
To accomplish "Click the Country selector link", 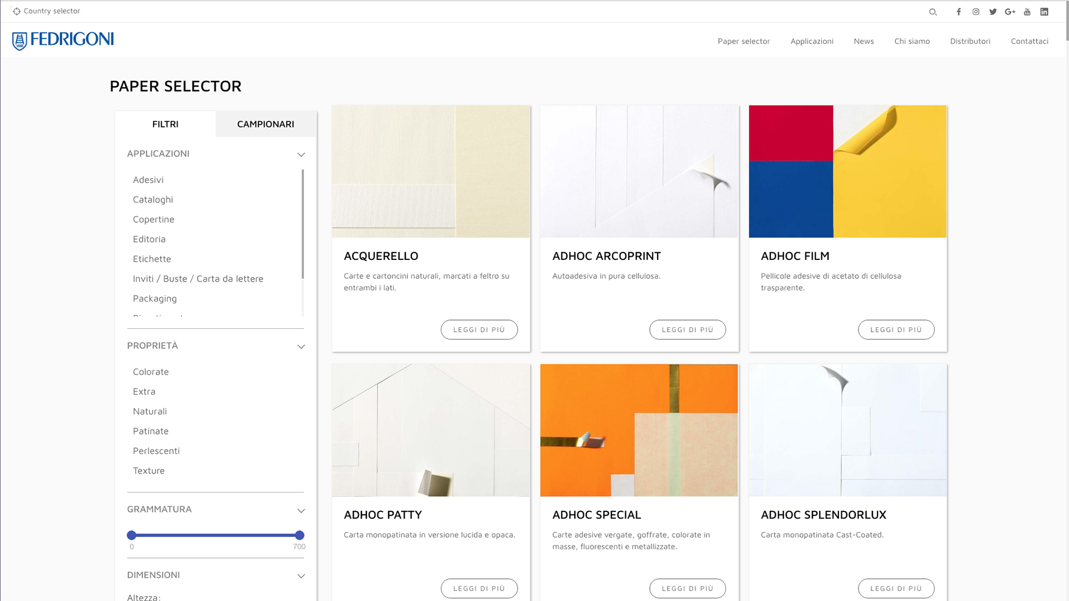I will coord(52,11).
